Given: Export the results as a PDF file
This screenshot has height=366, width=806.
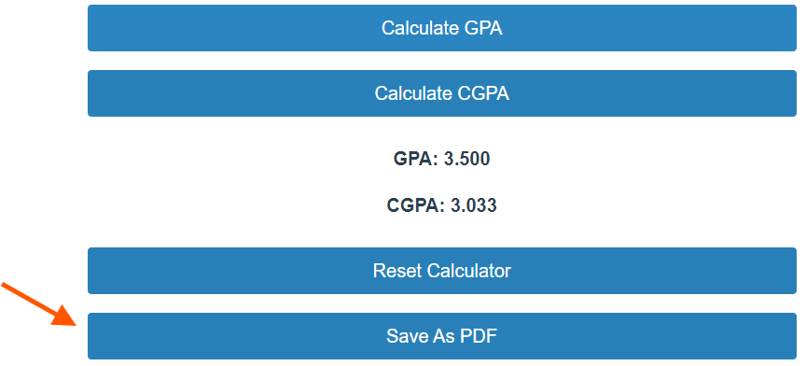Looking at the screenshot, I should point(442,336).
